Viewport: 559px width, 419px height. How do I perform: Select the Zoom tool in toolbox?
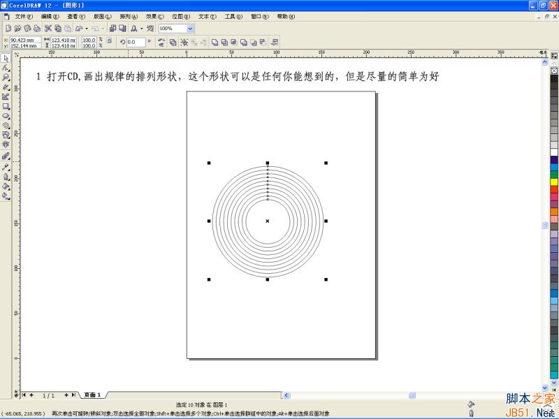pos(6,78)
